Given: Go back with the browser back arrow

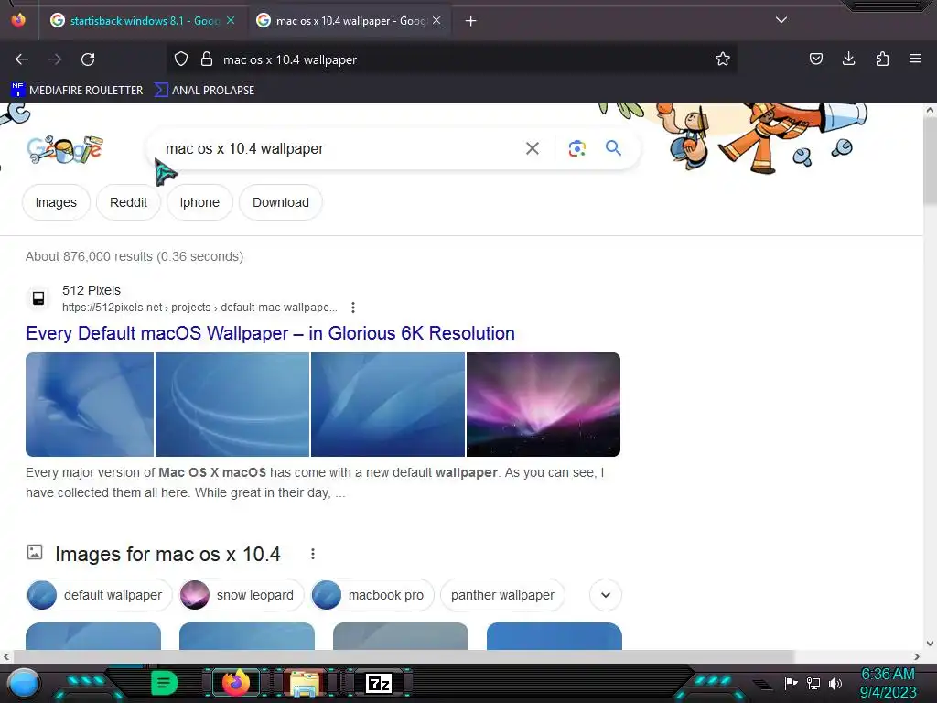Looking at the screenshot, I should pos(22,59).
